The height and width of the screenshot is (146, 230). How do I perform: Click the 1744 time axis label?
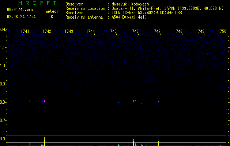coord(91,31)
